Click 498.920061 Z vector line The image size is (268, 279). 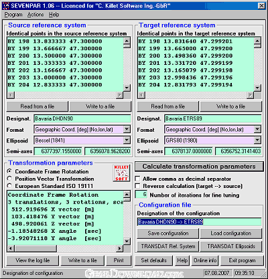53,224
